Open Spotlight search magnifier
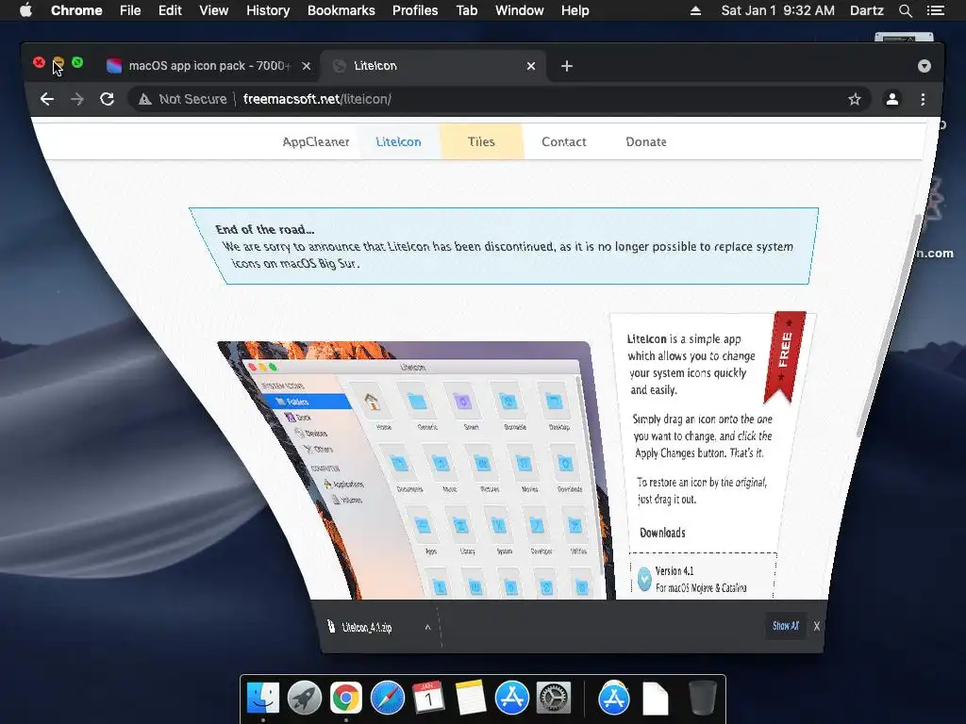The image size is (966, 724). pos(905,10)
